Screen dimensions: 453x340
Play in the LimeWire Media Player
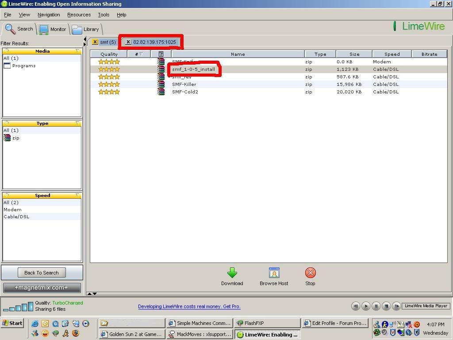pyautogui.click(x=366, y=306)
